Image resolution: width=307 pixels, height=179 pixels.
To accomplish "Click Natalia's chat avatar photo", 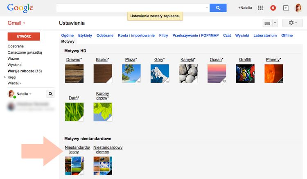I will point(11,94).
